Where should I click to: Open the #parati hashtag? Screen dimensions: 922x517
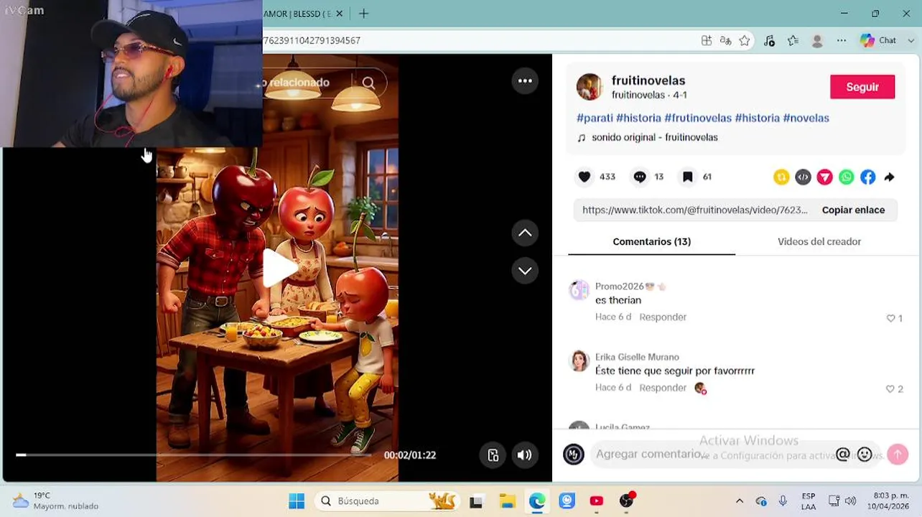[x=595, y=118]
